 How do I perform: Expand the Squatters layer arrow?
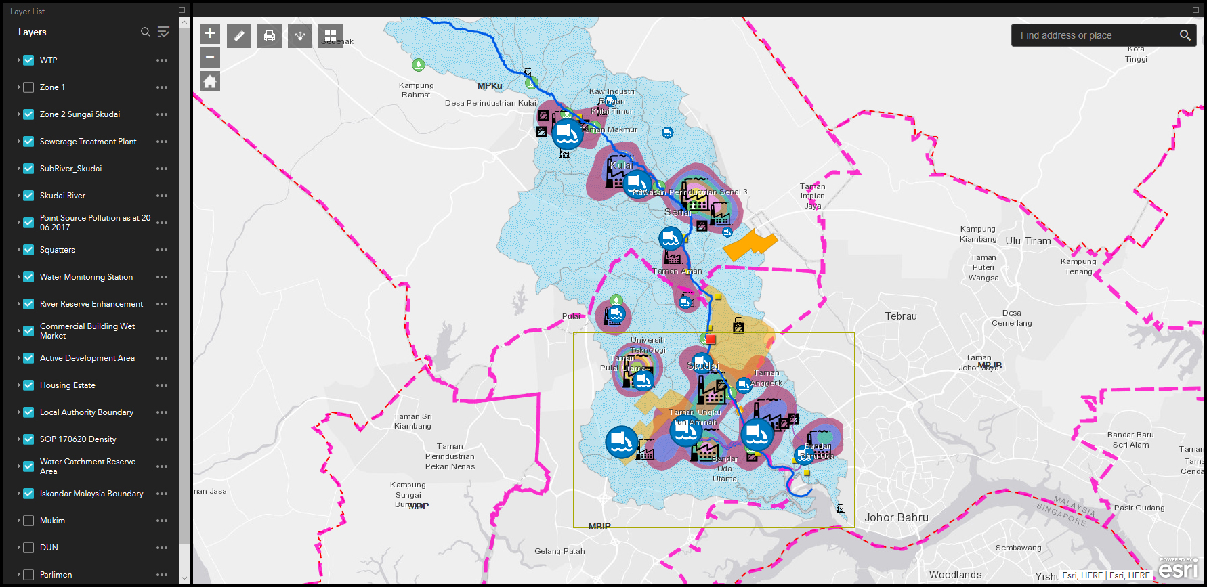pyautogui.click(x=18, y=250)
